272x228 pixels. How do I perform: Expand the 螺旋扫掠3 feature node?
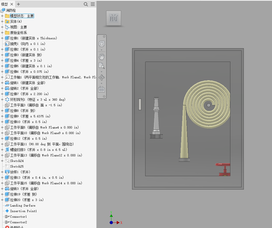2,150
